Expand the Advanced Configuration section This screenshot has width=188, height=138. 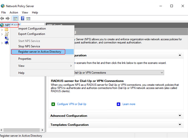click(180, 116)
